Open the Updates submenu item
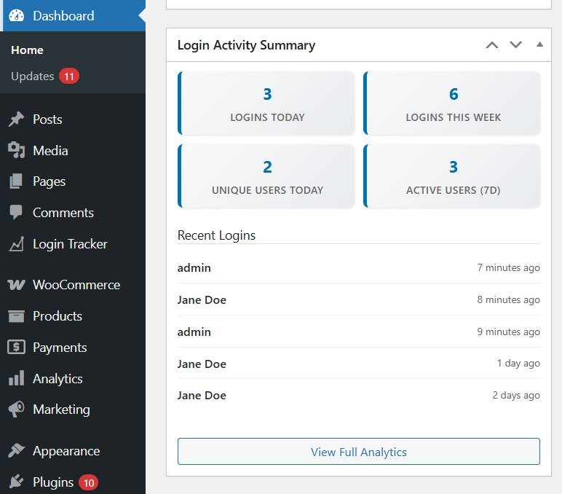 [x=33, y=77]
